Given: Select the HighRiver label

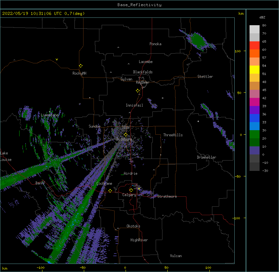Looking at the screenshot, I should click(139, 240).
